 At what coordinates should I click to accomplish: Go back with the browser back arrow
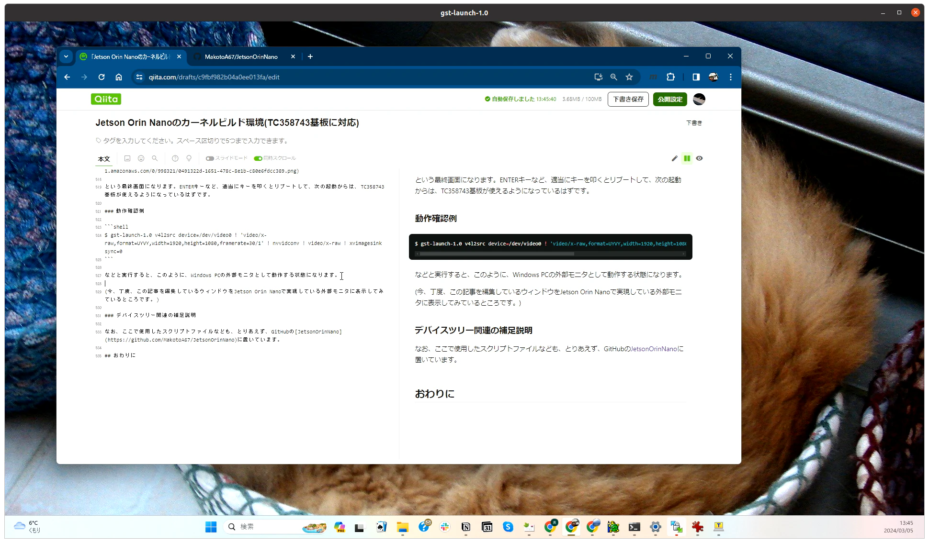pyautogui.click(x=67, y=77)
